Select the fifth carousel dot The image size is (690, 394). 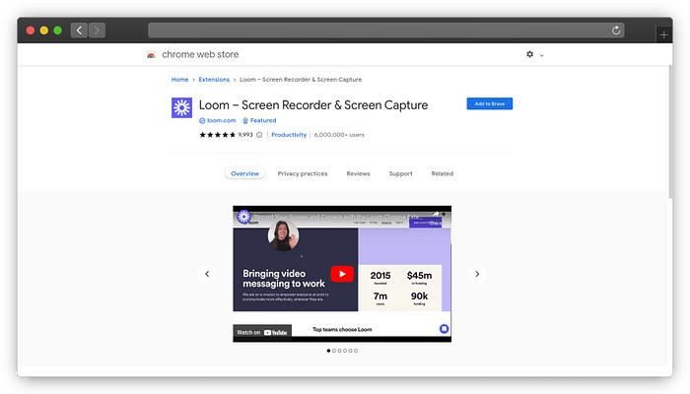pos(350,351)
